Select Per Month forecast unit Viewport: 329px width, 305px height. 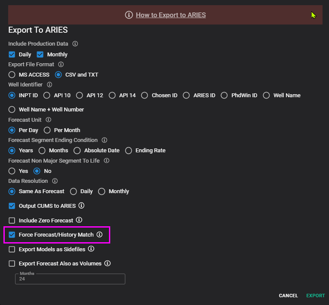click(x=47, y=130)
